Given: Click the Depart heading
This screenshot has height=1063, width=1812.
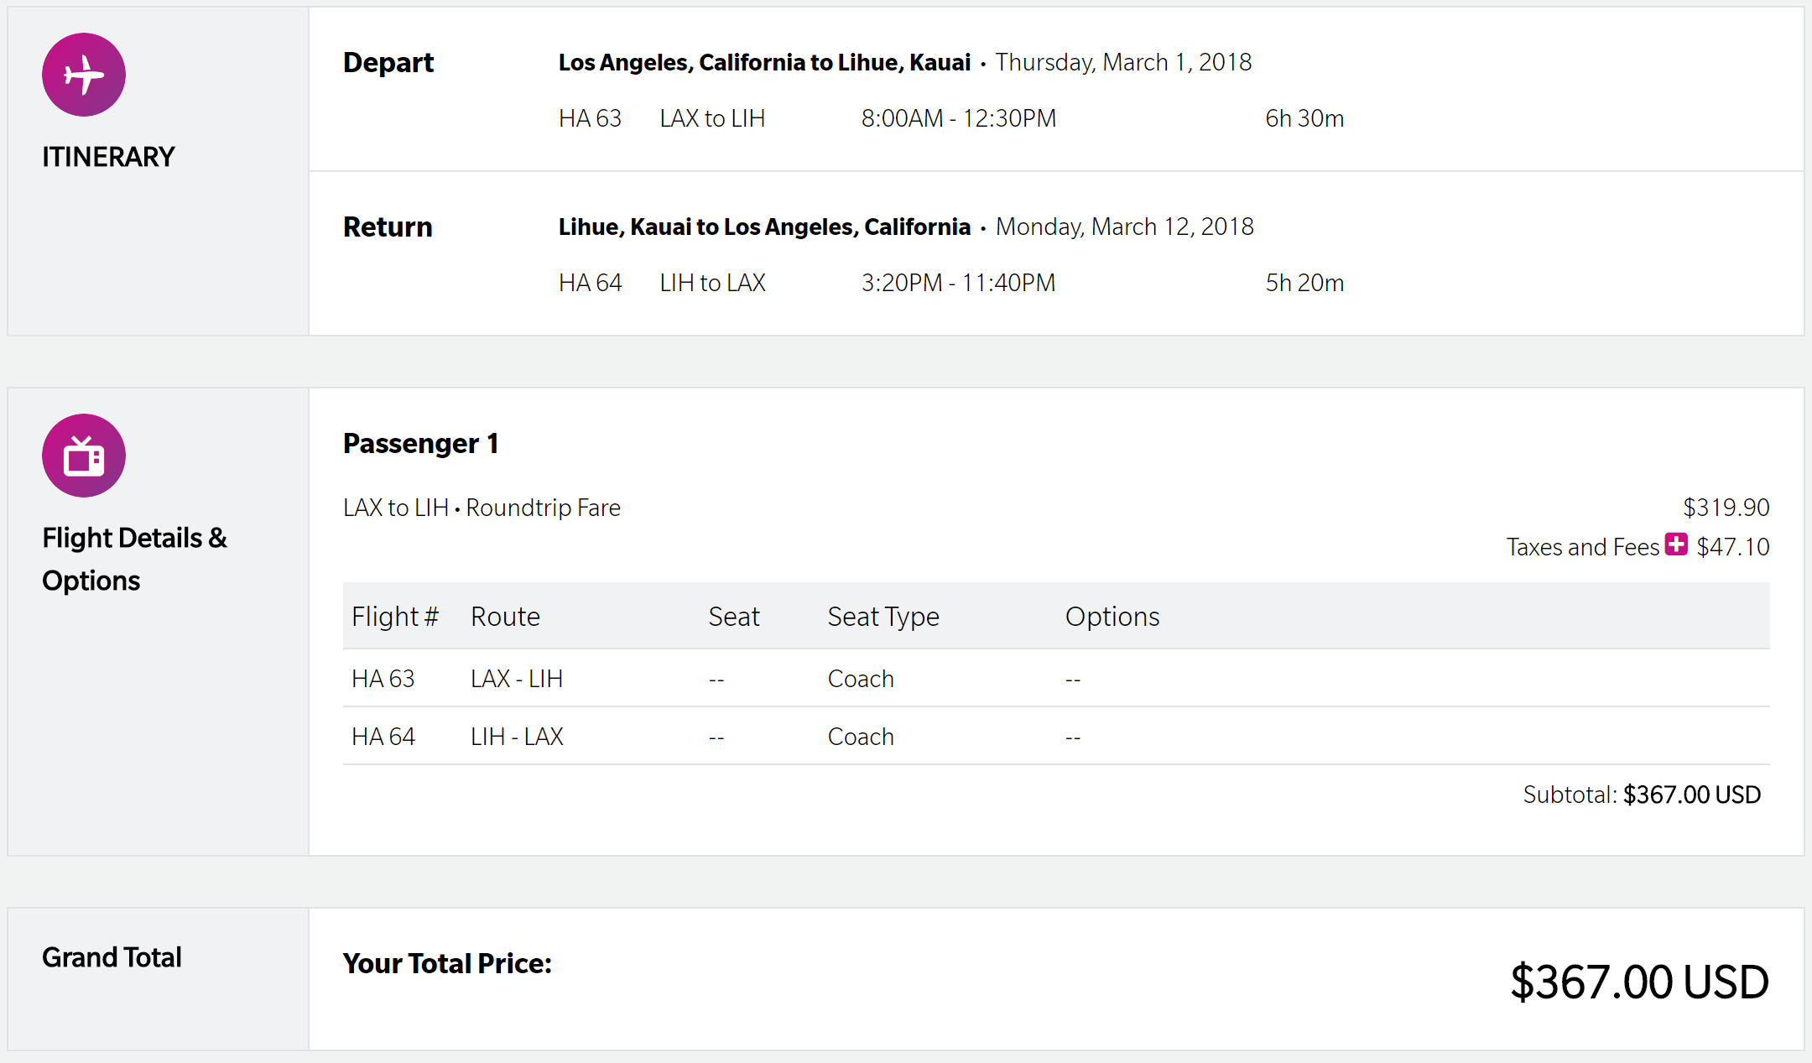Looking at the screenshot, I should [x=388, y=63].
